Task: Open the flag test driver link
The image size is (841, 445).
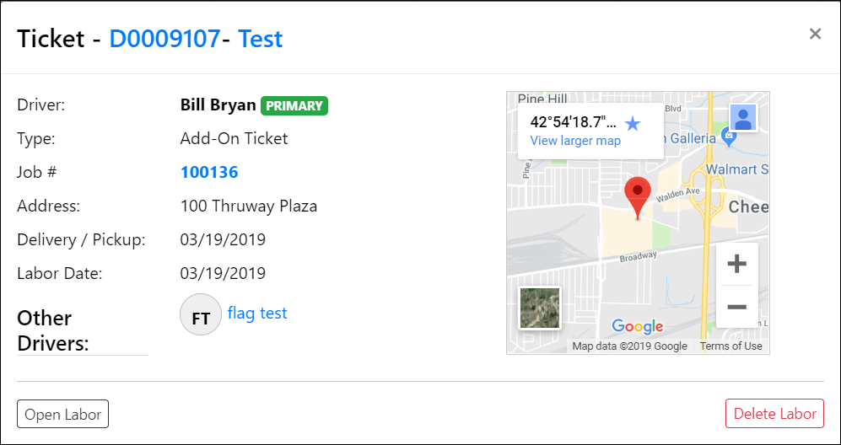Action: coord(257,314)
